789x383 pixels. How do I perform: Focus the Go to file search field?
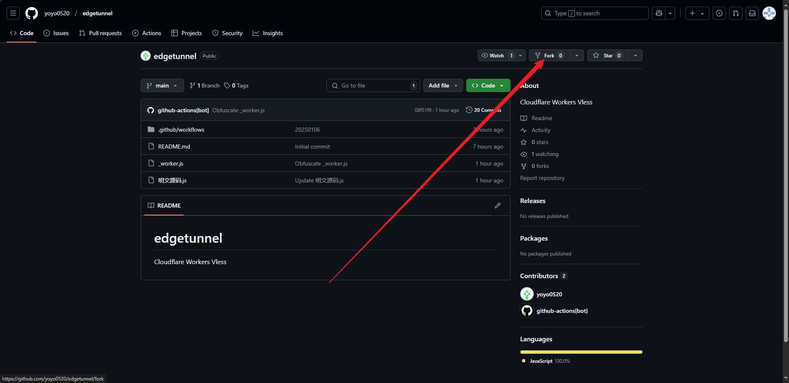click(373, 85)
